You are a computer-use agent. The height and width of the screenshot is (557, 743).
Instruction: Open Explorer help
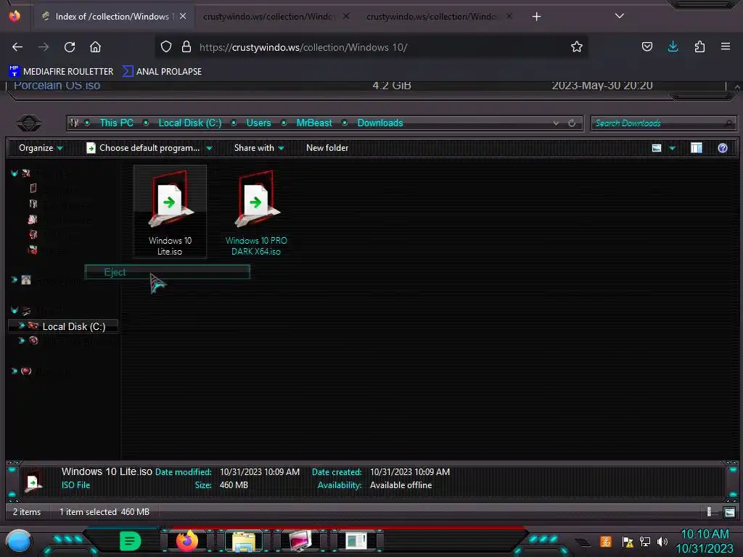coord(722,148)
